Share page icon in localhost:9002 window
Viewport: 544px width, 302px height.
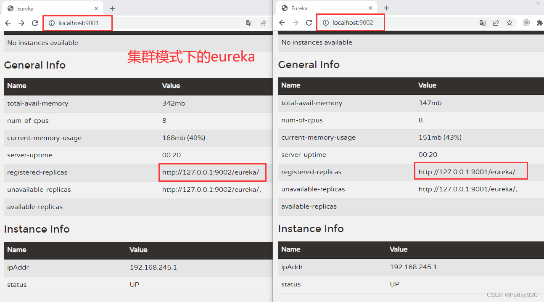coord(496,23)
